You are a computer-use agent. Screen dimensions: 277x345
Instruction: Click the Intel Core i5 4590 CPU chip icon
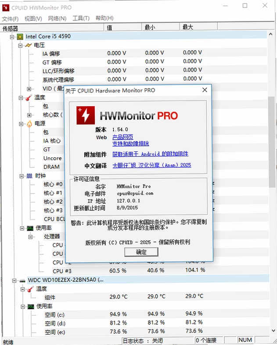(20, 36)
